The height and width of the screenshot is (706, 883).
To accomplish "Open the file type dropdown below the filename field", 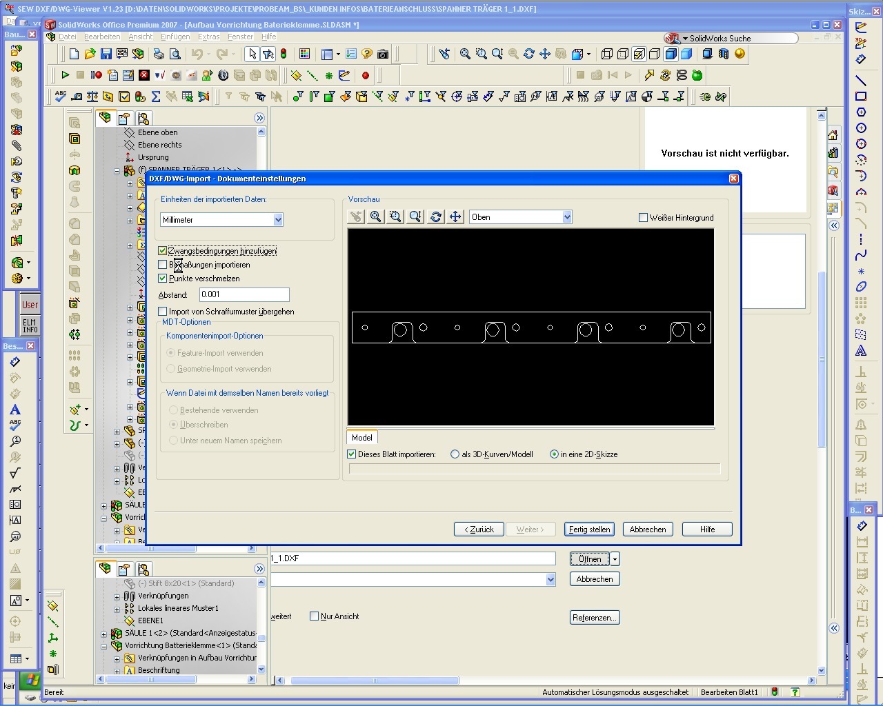I will pyautogui.click(x=550, y=580).
